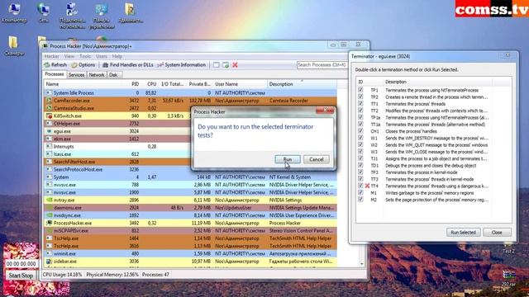Open the Hacker menu

tap(51, 56)
